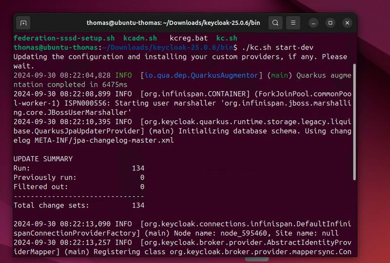Click the 2024-09-30 08:22:10,395 timestamp
This screenshot has width=390, height=263.
(62, 122)
